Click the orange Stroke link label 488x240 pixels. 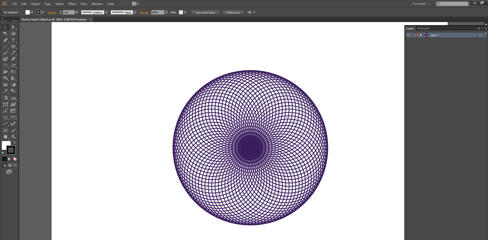click(52, 12)
